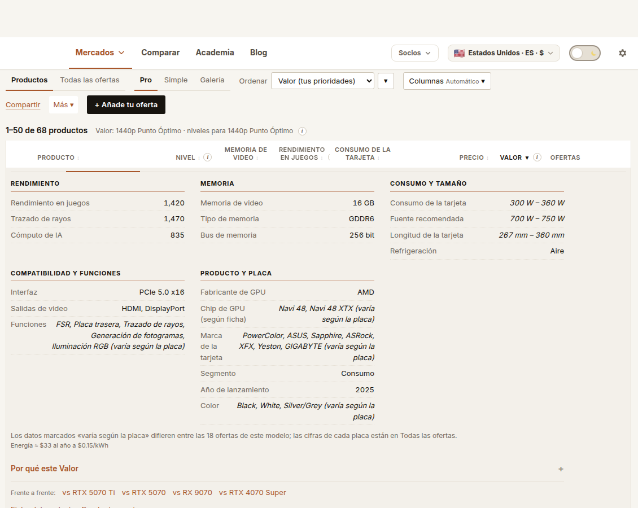Switch to the Productos tab
Image resolution: width=638 pixels, height=508 pixels.
[29, 80]
